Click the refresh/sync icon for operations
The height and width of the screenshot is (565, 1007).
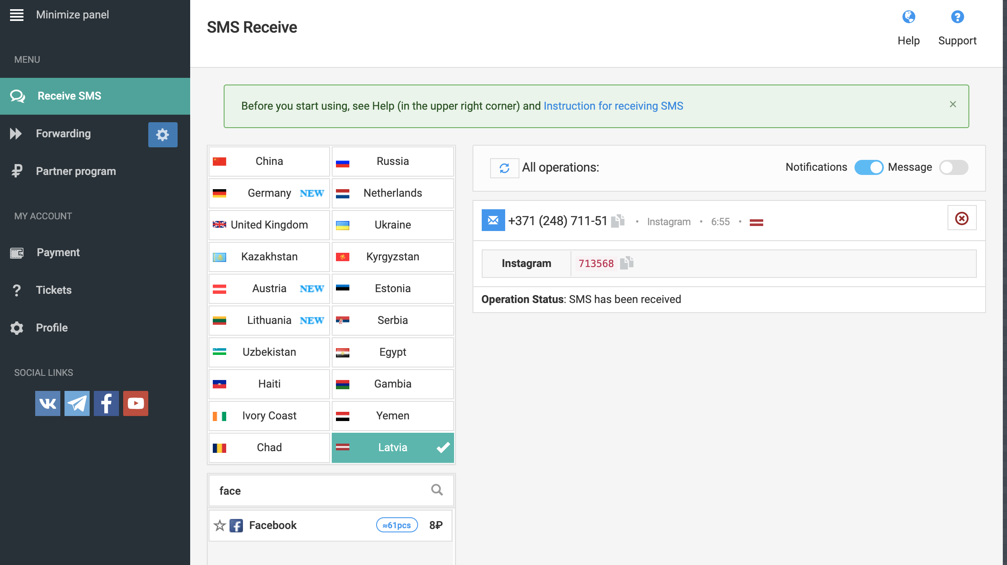503,167
